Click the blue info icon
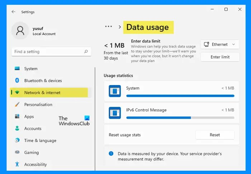This screenshot has width=251, height=174. 111,154
